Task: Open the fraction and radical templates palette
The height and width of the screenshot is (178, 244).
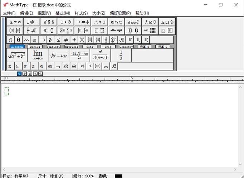Action: pyautogui.click(x=32, y=31)
